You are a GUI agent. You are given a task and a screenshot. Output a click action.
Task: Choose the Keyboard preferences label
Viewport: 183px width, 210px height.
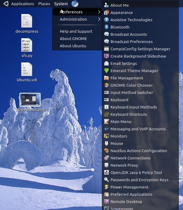click(x=119, y=100)
